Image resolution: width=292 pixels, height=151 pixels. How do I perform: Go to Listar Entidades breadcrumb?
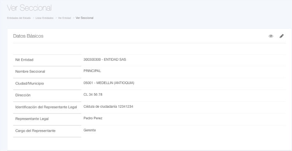pyautogui.click(x=44, y=18)
